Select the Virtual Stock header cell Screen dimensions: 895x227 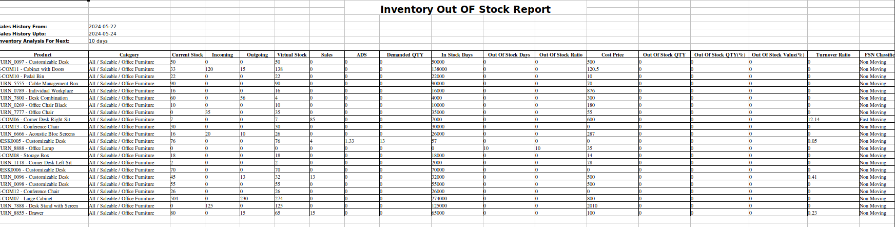pyautogui.click(x=291, y=55)
